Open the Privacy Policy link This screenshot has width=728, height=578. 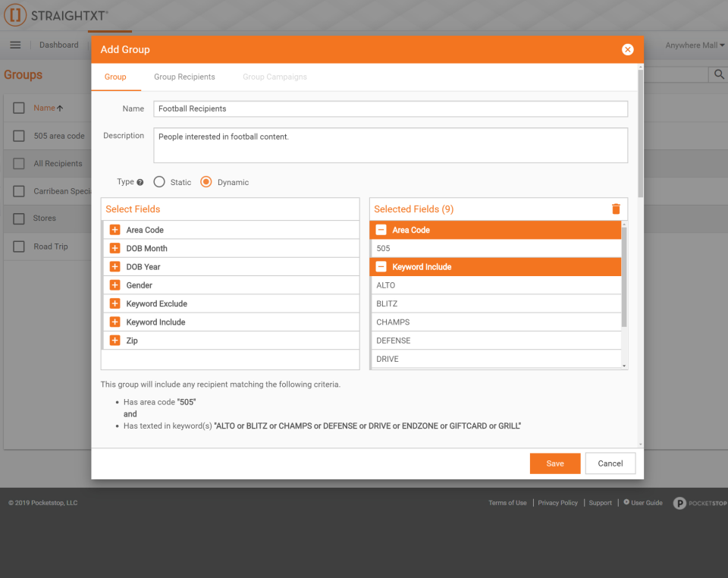(557, 502)
